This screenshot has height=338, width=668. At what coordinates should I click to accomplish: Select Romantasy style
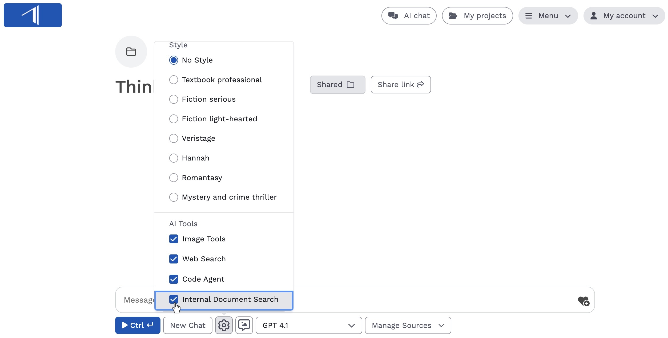tap(174, 178)
